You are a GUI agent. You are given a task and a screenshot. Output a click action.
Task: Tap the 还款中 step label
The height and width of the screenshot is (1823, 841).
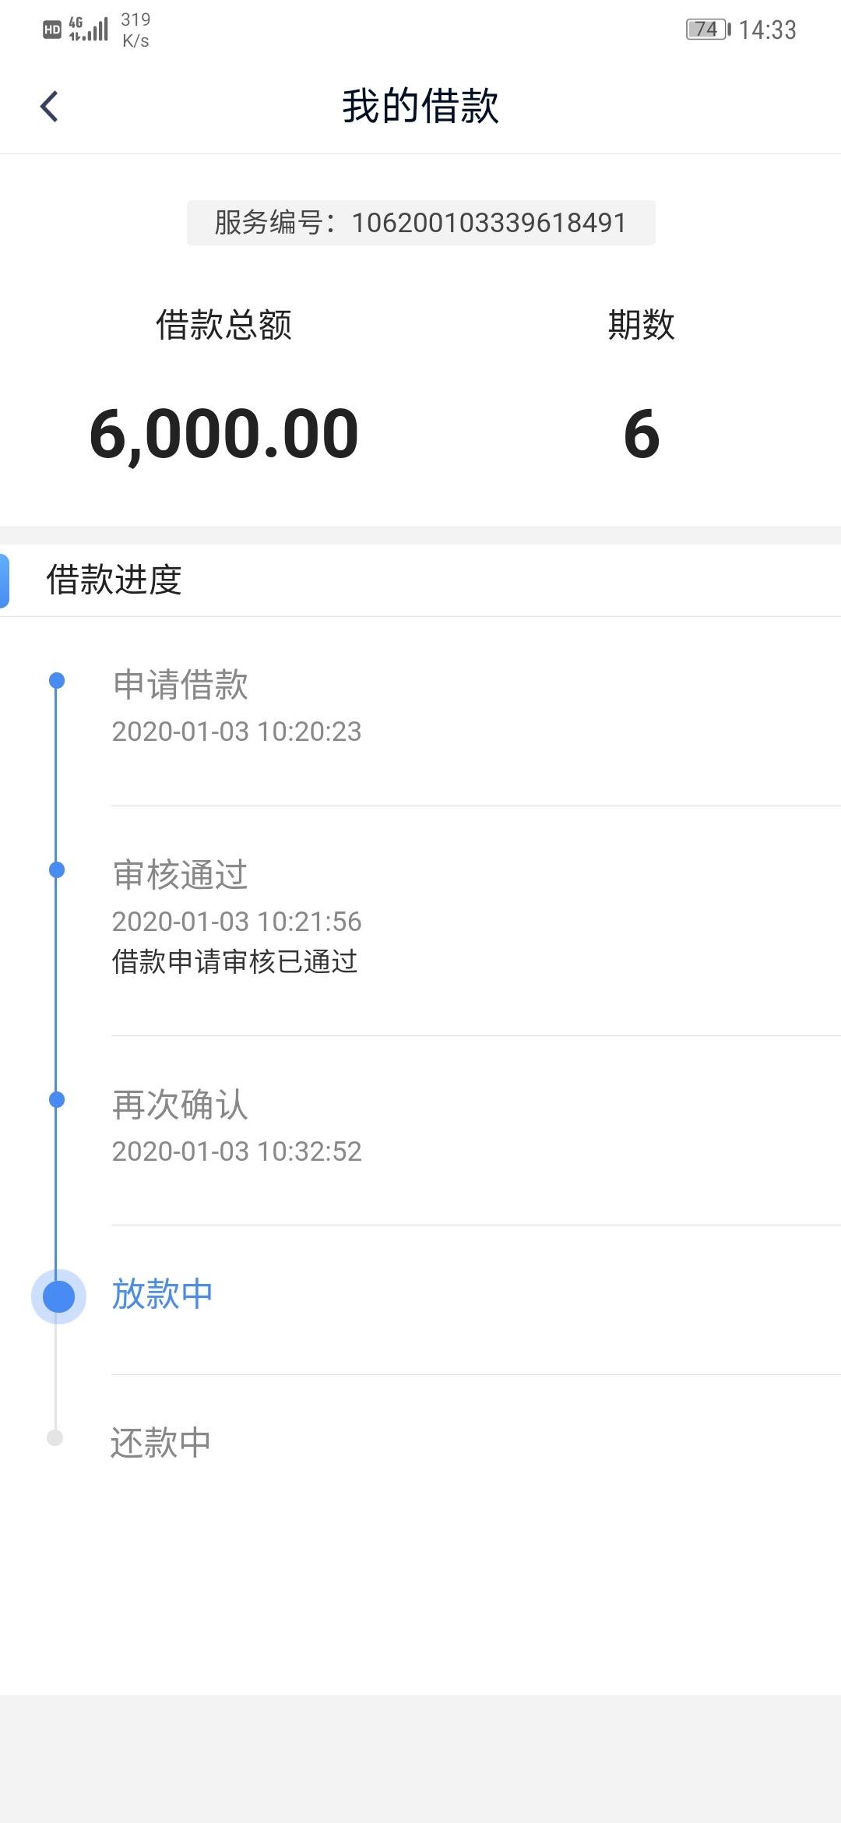coord(160,1442)
